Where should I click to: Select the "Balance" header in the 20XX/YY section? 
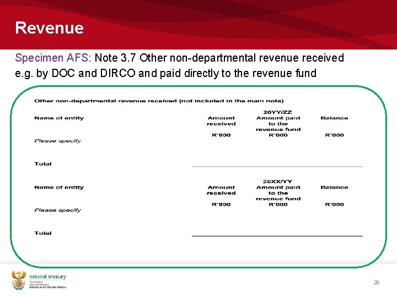tap(335, 188)
